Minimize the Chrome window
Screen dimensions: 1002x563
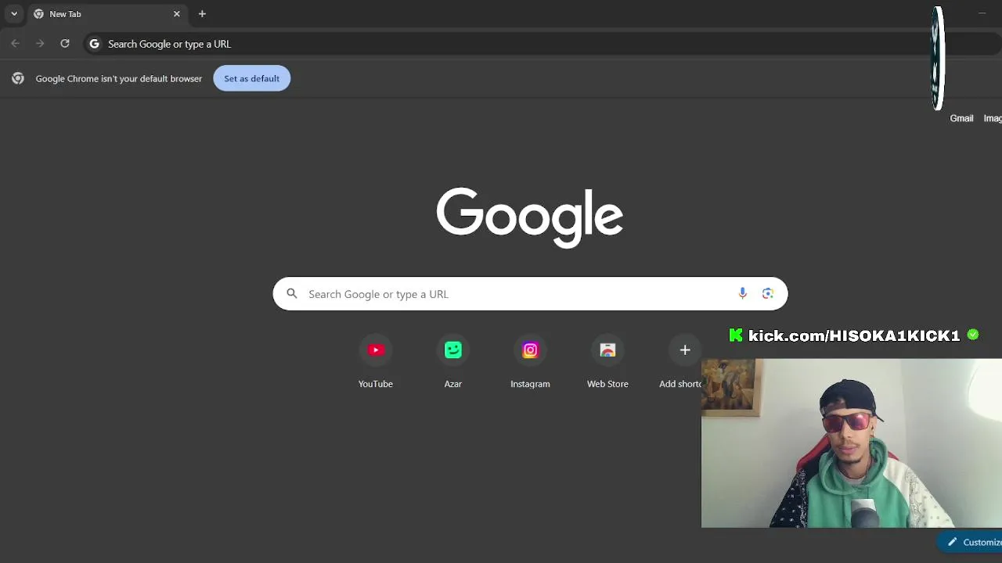click(982, 13)
